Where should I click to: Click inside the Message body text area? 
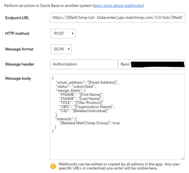tap(117, 117)
